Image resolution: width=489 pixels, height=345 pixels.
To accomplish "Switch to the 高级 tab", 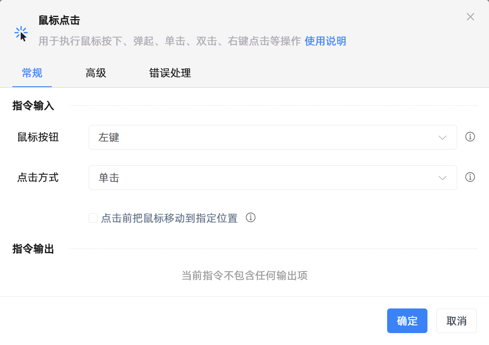I will pyautogui.click(x=96, y=73).
